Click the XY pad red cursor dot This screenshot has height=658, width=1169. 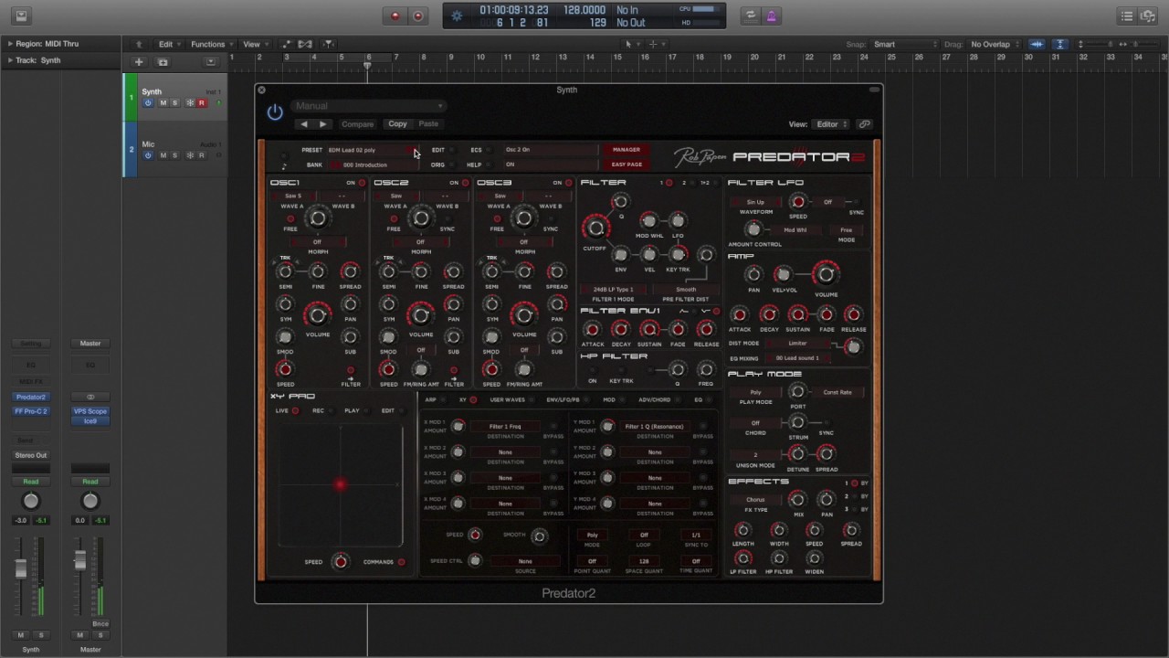(340, 484)
